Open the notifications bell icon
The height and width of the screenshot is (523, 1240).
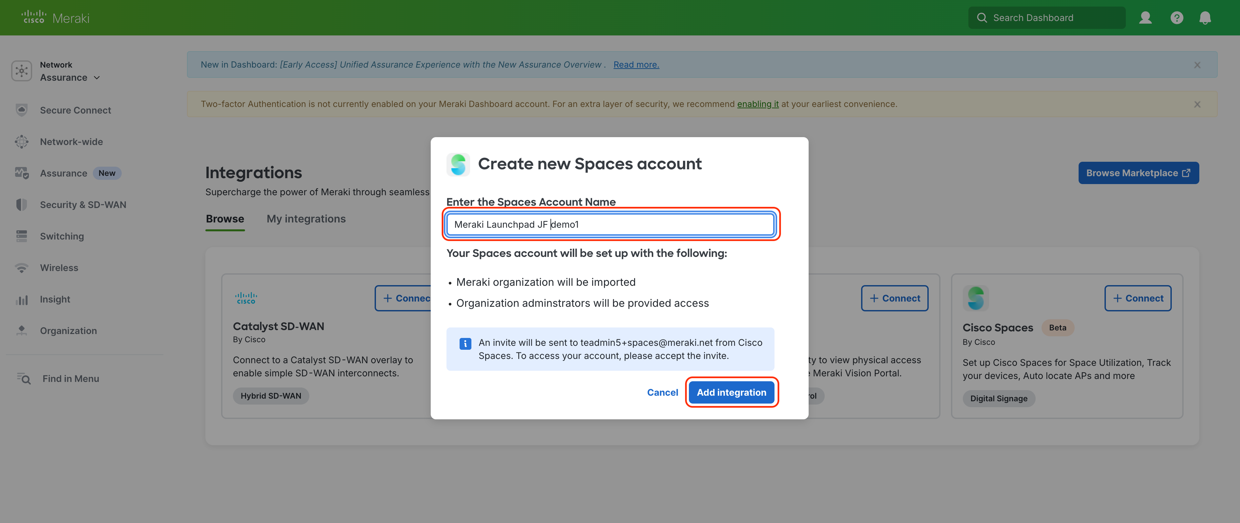[x=1205, y=18]
